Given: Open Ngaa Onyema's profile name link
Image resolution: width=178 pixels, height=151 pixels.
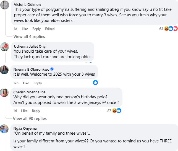Looking at the screenshot, I should coord(25,128).
